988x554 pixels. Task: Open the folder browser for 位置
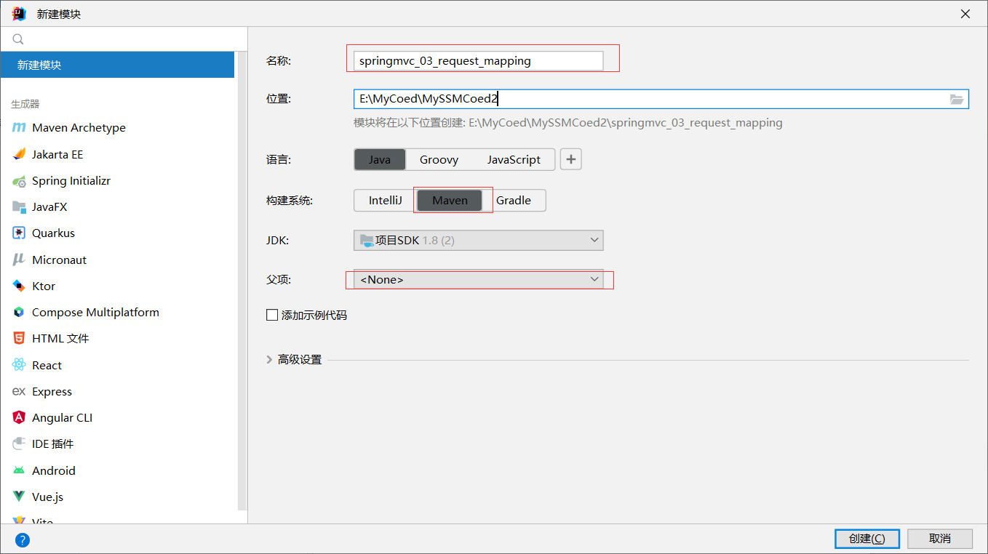point(957,100)
